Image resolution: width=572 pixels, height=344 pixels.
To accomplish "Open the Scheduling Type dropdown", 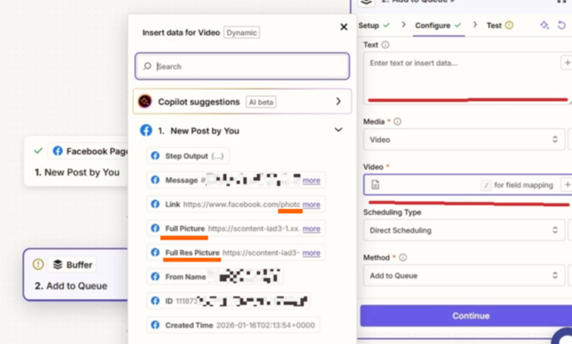I will (x=464, y=230).
